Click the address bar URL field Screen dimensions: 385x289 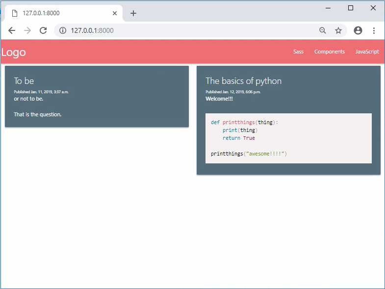point(186,30)
